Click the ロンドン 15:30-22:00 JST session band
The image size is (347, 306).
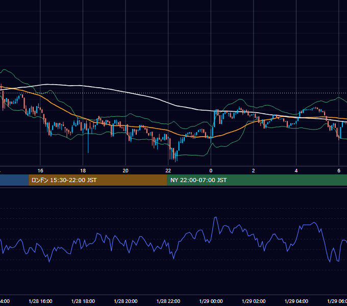98,180
